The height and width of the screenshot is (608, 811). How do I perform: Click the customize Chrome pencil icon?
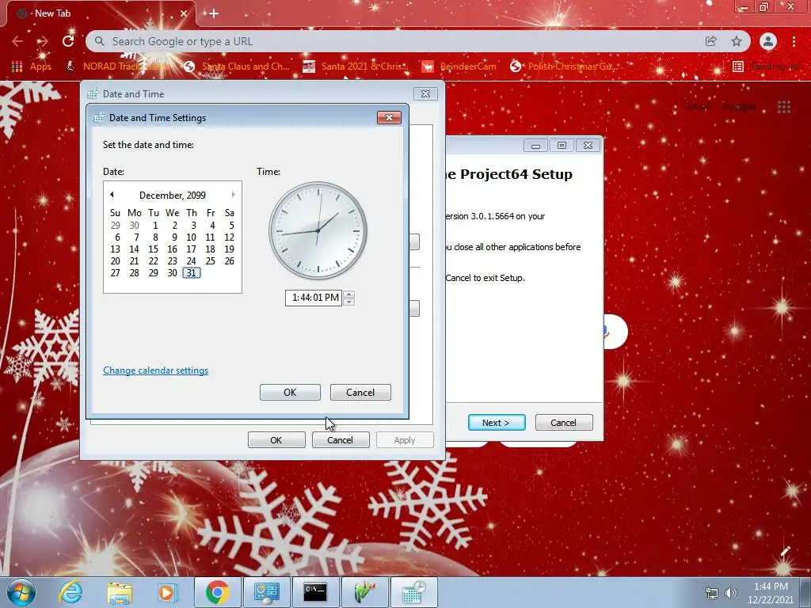click(786, 551)
